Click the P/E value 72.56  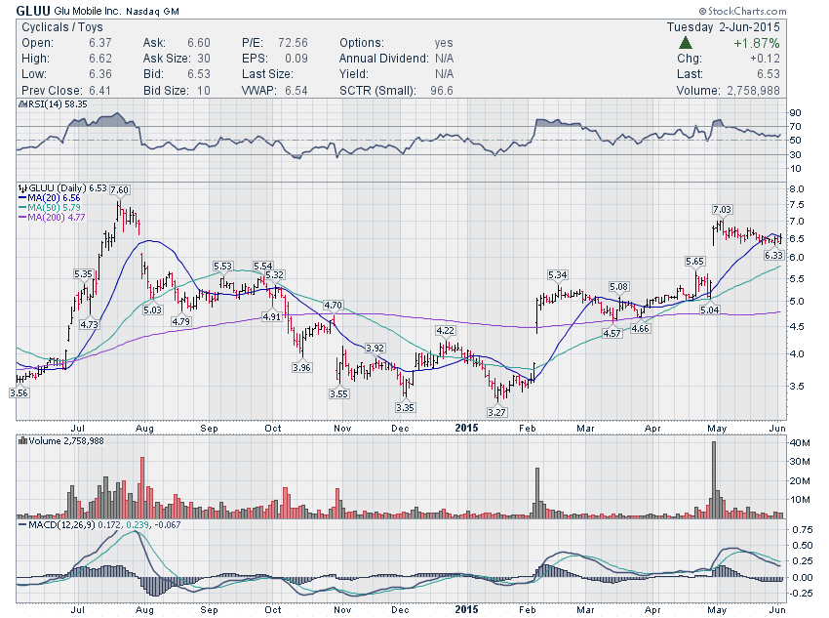[x=293, y=43]
